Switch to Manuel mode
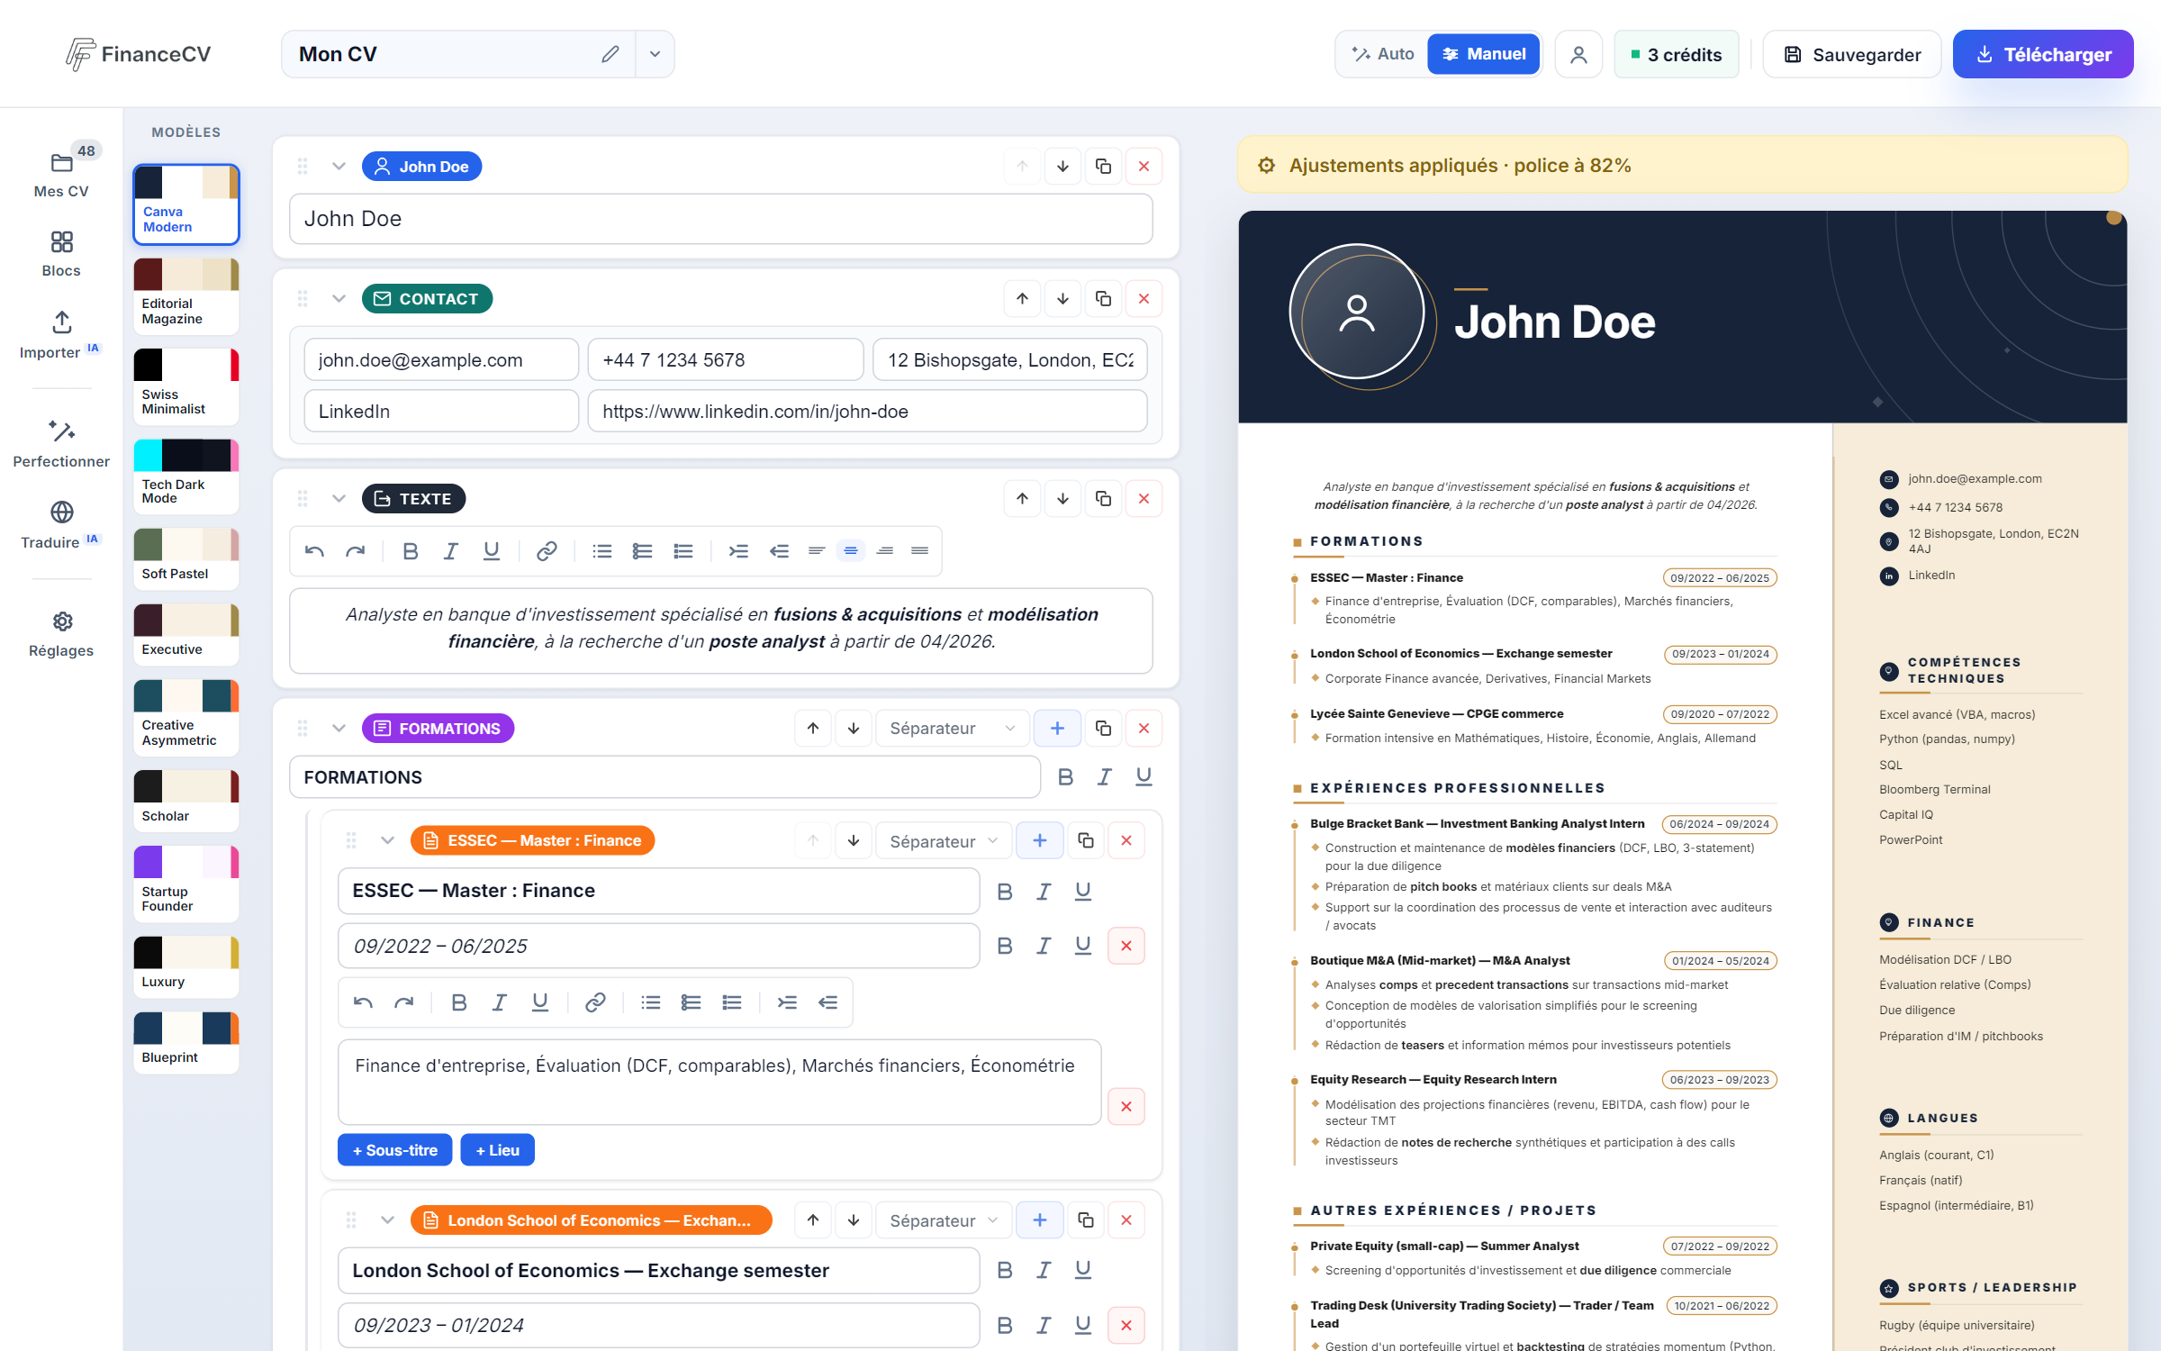The image size is (2161, 1351). [1484, 54]
